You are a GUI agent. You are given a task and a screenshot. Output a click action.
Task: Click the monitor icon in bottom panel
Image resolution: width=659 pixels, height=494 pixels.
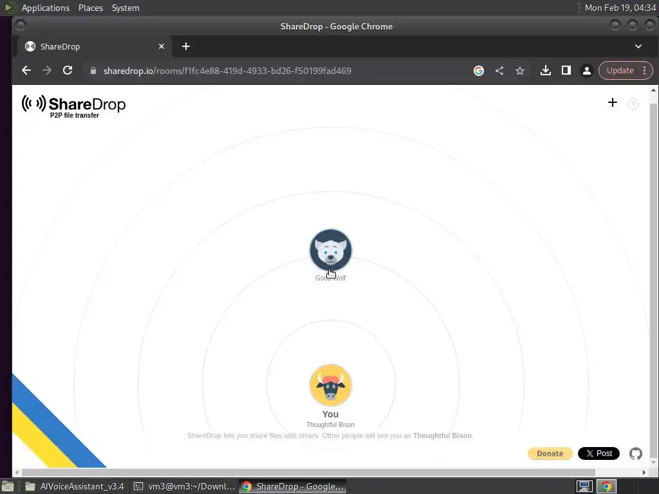pyautogui.click(x=584, y=486)
